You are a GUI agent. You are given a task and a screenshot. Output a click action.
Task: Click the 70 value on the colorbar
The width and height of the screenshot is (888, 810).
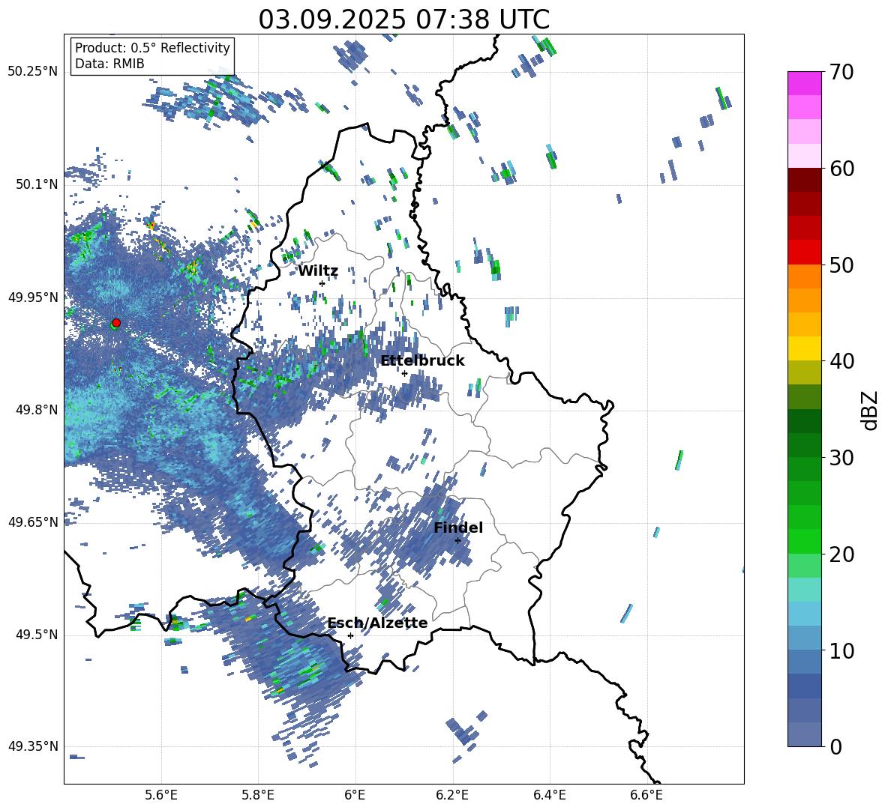841,72
